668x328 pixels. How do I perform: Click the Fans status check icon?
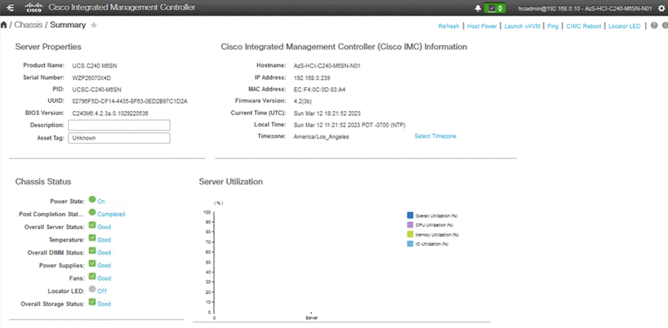click(92, 277)
